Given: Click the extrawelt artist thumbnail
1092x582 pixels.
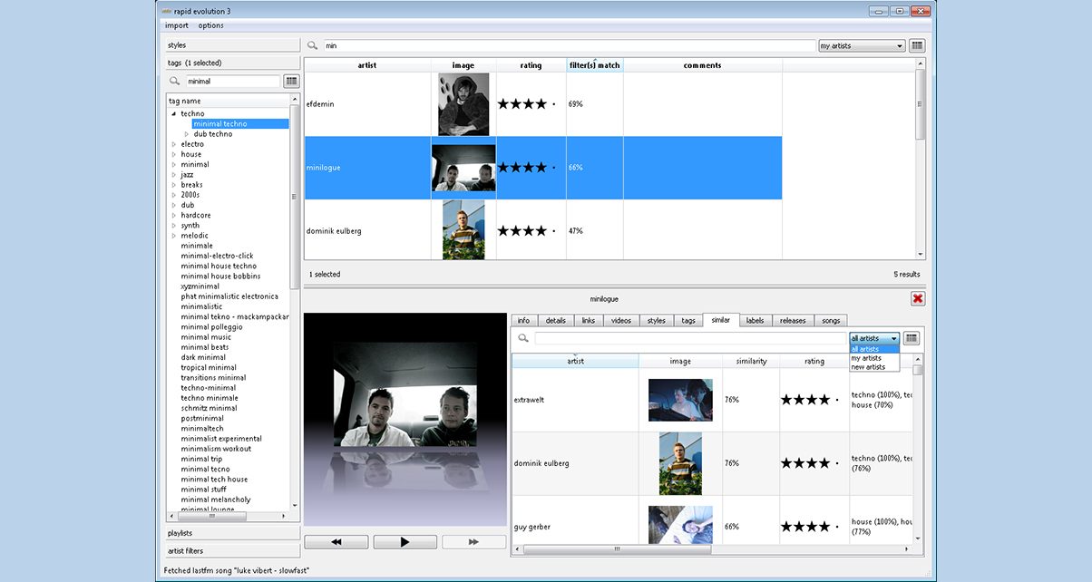Looking at the screenshot, I should click(x=680, y=400).
